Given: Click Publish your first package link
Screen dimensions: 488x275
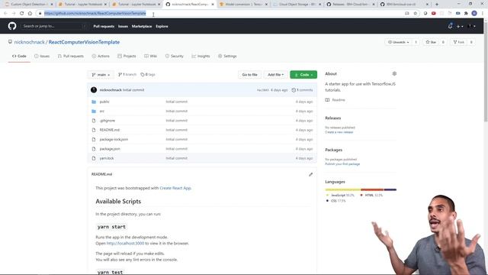Looking at the screenshot, I should 342,164.
